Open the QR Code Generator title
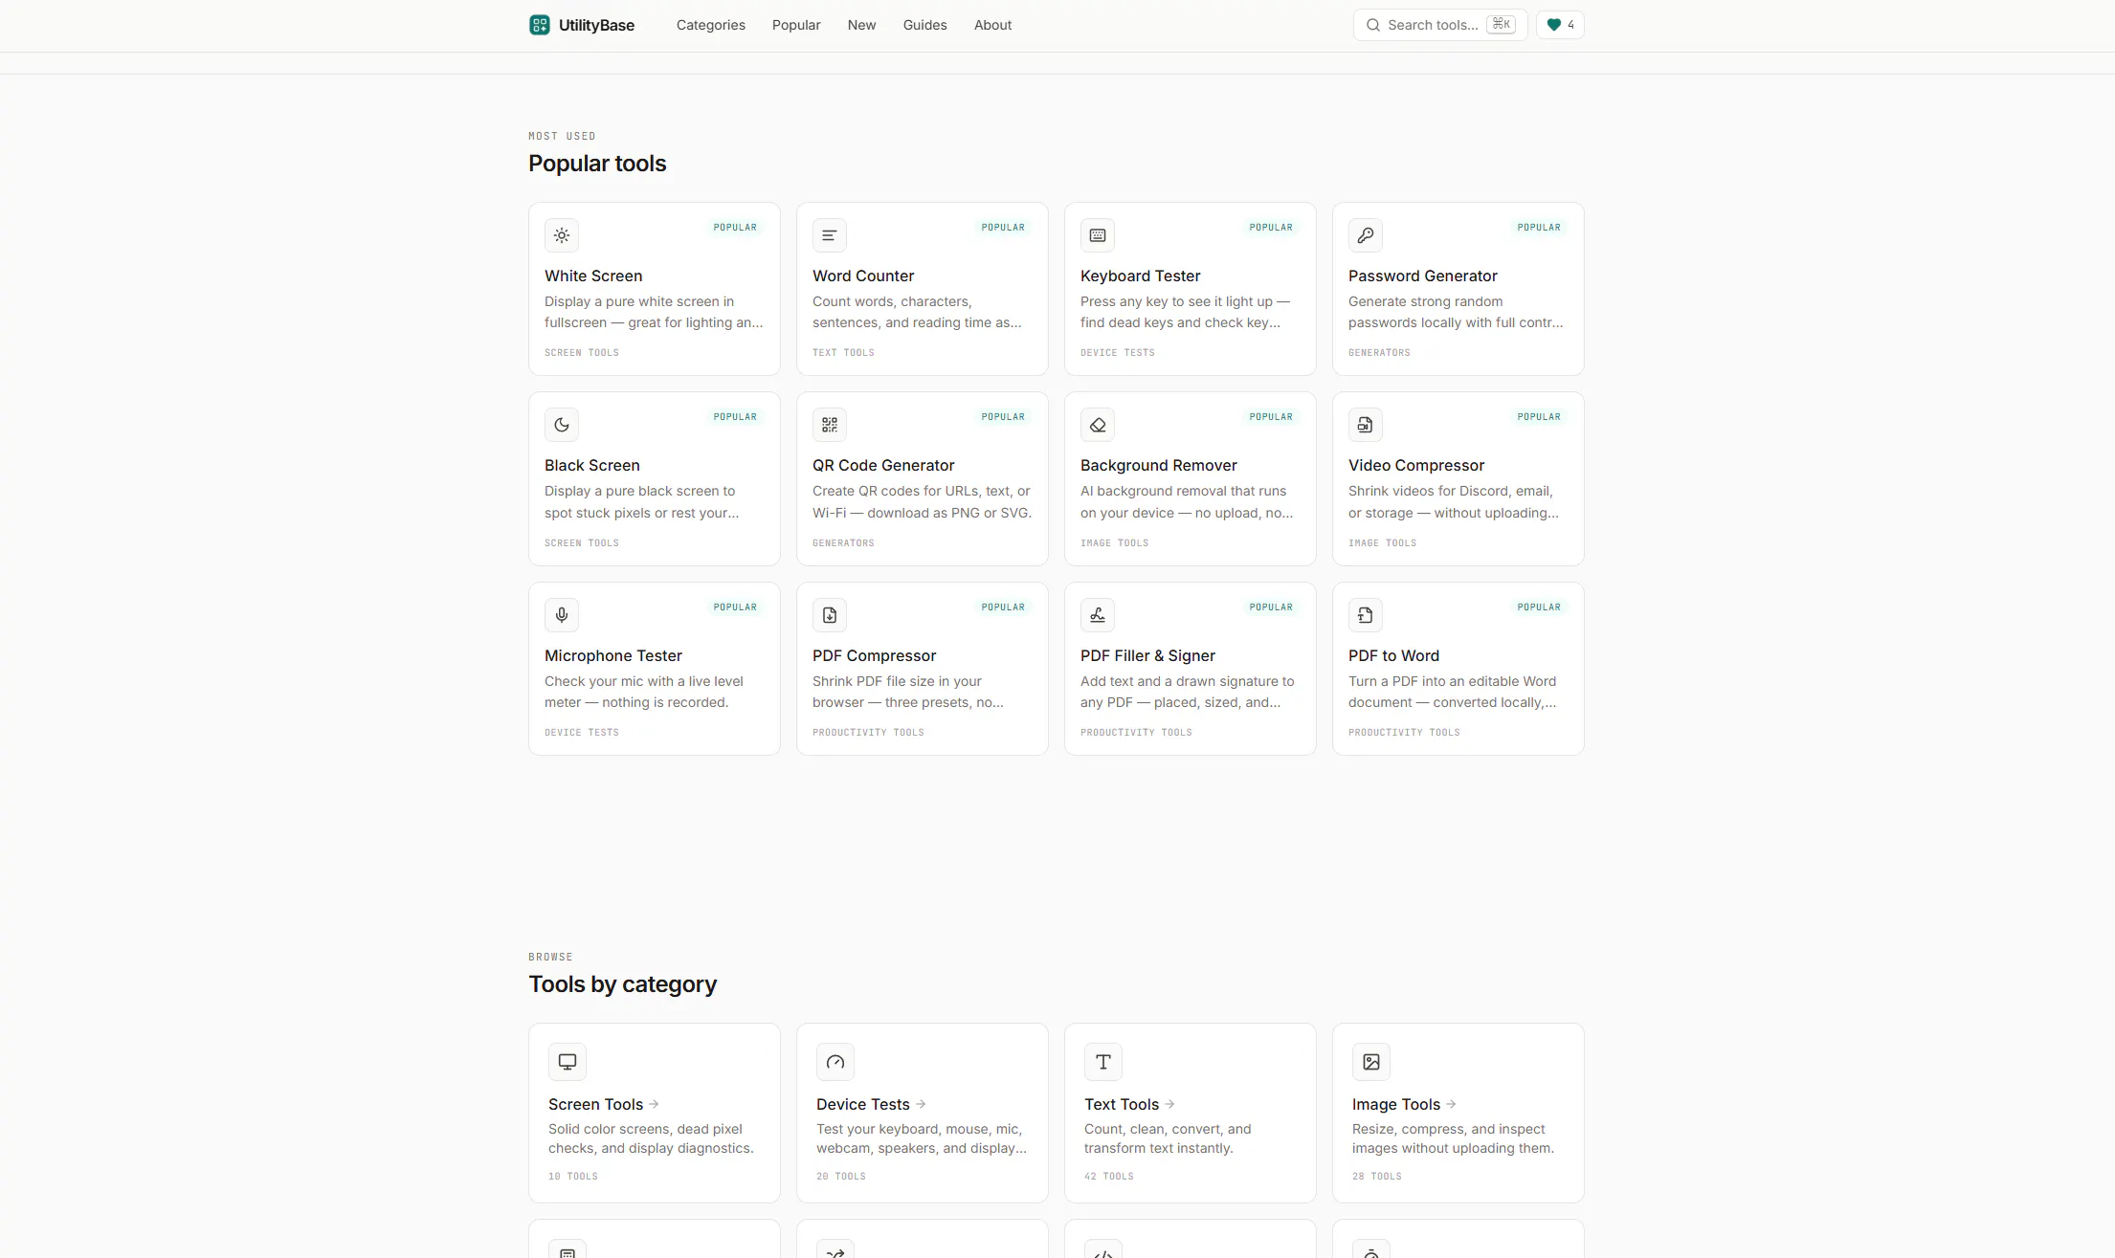This screenshot has height=1258, width=2115. [883, 465]
